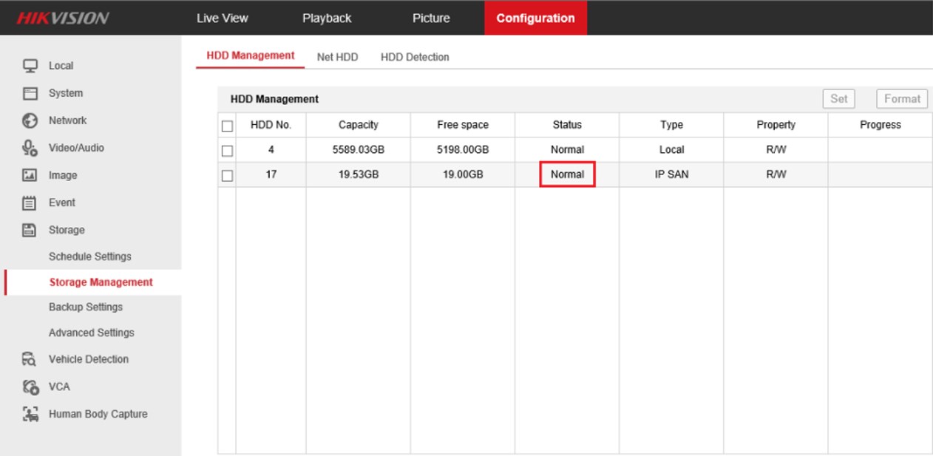Screen dimensions: 933x456
Task: Click the Network globe icon
Action: point(31,120)
